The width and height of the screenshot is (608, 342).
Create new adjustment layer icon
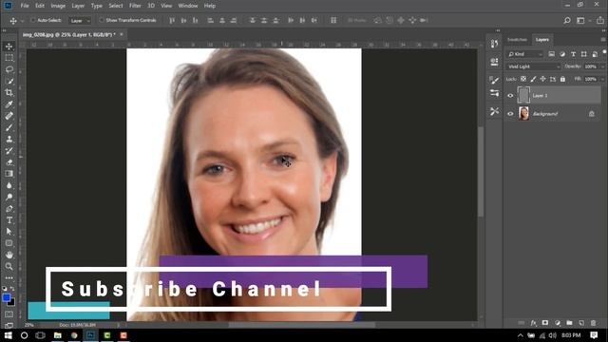[x=558, y=323]
